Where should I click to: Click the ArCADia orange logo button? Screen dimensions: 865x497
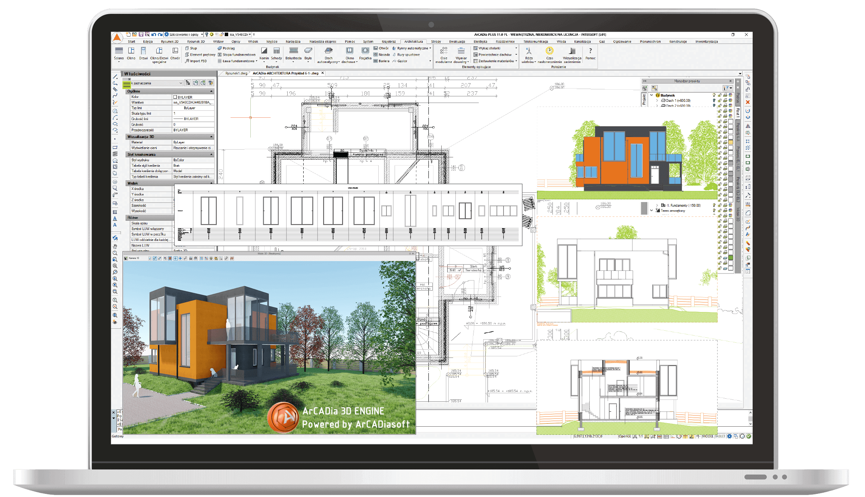[117, 37]
